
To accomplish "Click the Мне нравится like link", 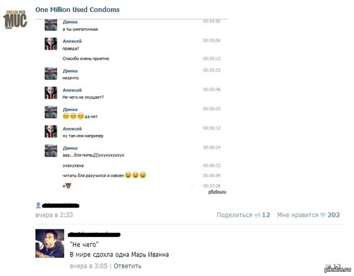I will pyautogui.click(x=297, y=215).
